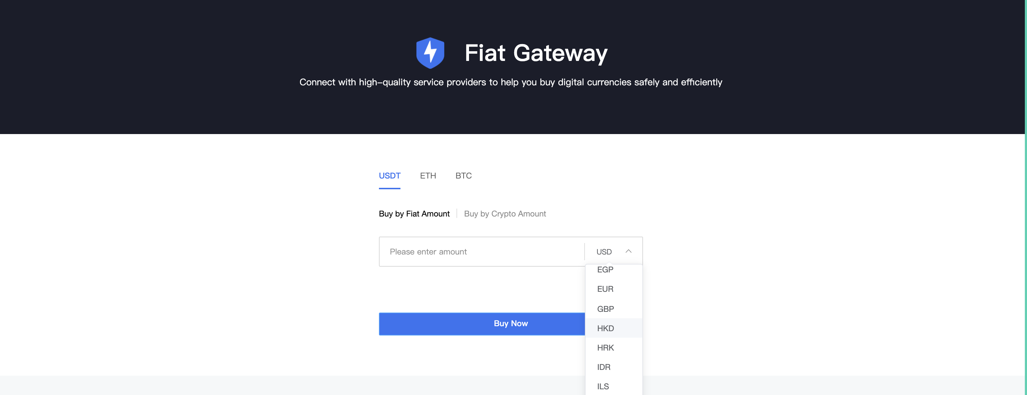Select the BTC tab
This screenshot has width=1027, height=395.
463,176
